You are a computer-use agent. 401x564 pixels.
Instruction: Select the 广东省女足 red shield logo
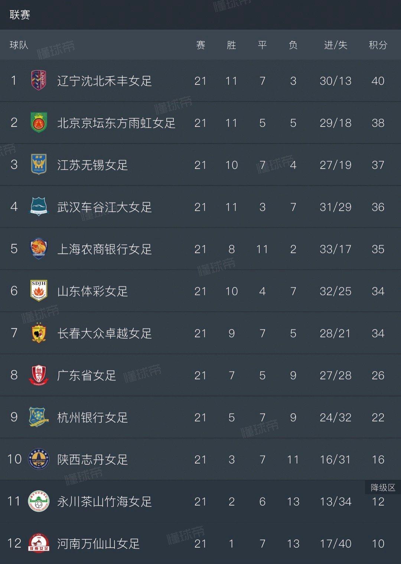pos(39,375)
